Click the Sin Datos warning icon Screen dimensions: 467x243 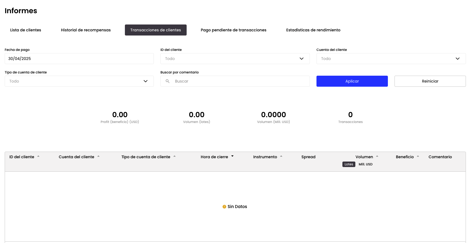tap(224, 207)
